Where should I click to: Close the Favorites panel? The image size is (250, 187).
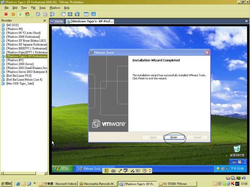pos(45,21)
